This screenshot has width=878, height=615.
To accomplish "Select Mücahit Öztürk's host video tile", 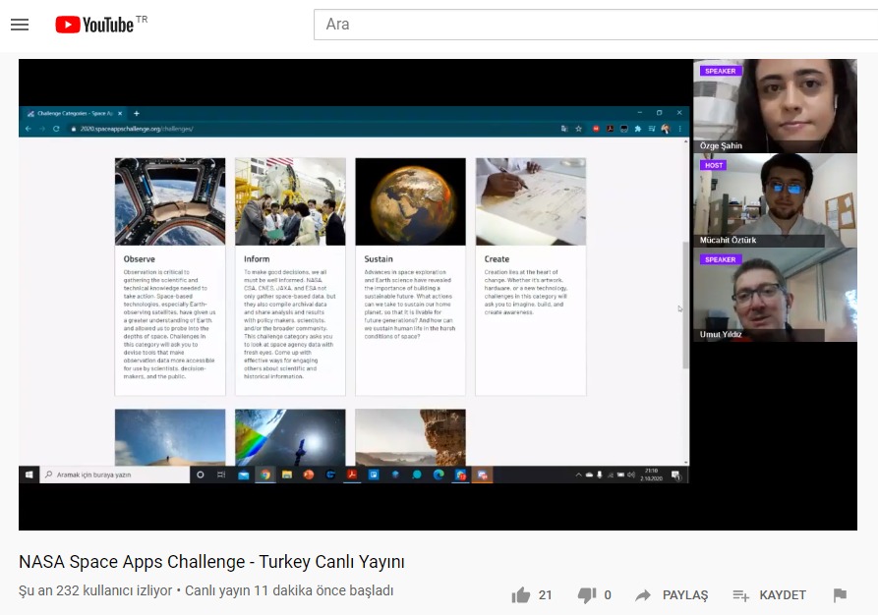I will [775, 200].
